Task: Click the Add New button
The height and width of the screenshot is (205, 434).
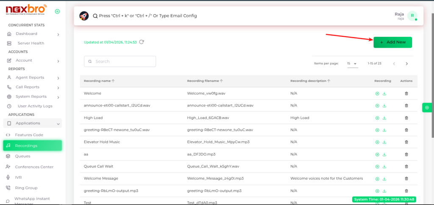Action: 392,42
